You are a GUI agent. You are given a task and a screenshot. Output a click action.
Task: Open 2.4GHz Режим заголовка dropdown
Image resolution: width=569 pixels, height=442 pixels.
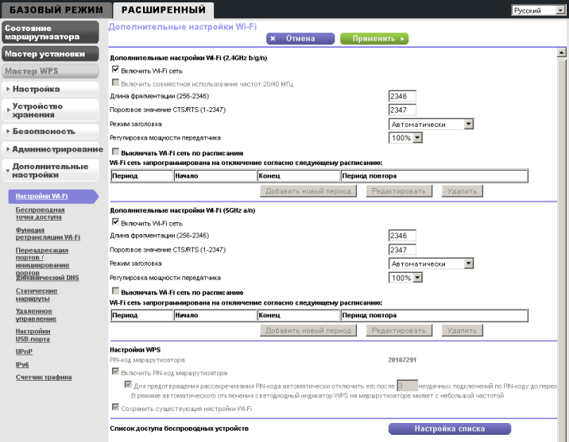click(x=431, y=125)
